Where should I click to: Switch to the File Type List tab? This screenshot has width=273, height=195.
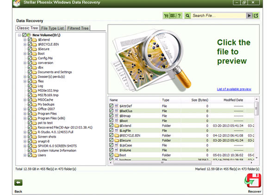pos(53,28)
